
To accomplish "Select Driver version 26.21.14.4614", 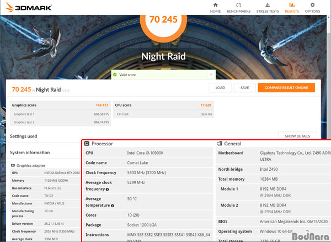I will (54, 224).
